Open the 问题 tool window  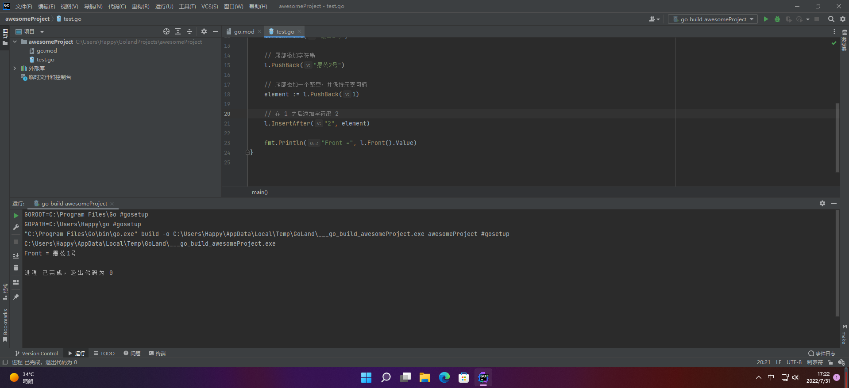click(x=132, y=354)
